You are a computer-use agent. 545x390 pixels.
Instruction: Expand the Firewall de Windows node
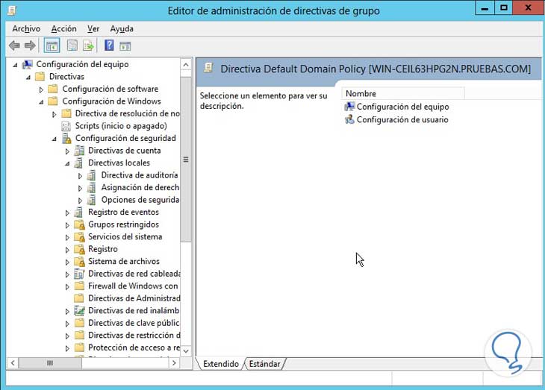[67, 287]
